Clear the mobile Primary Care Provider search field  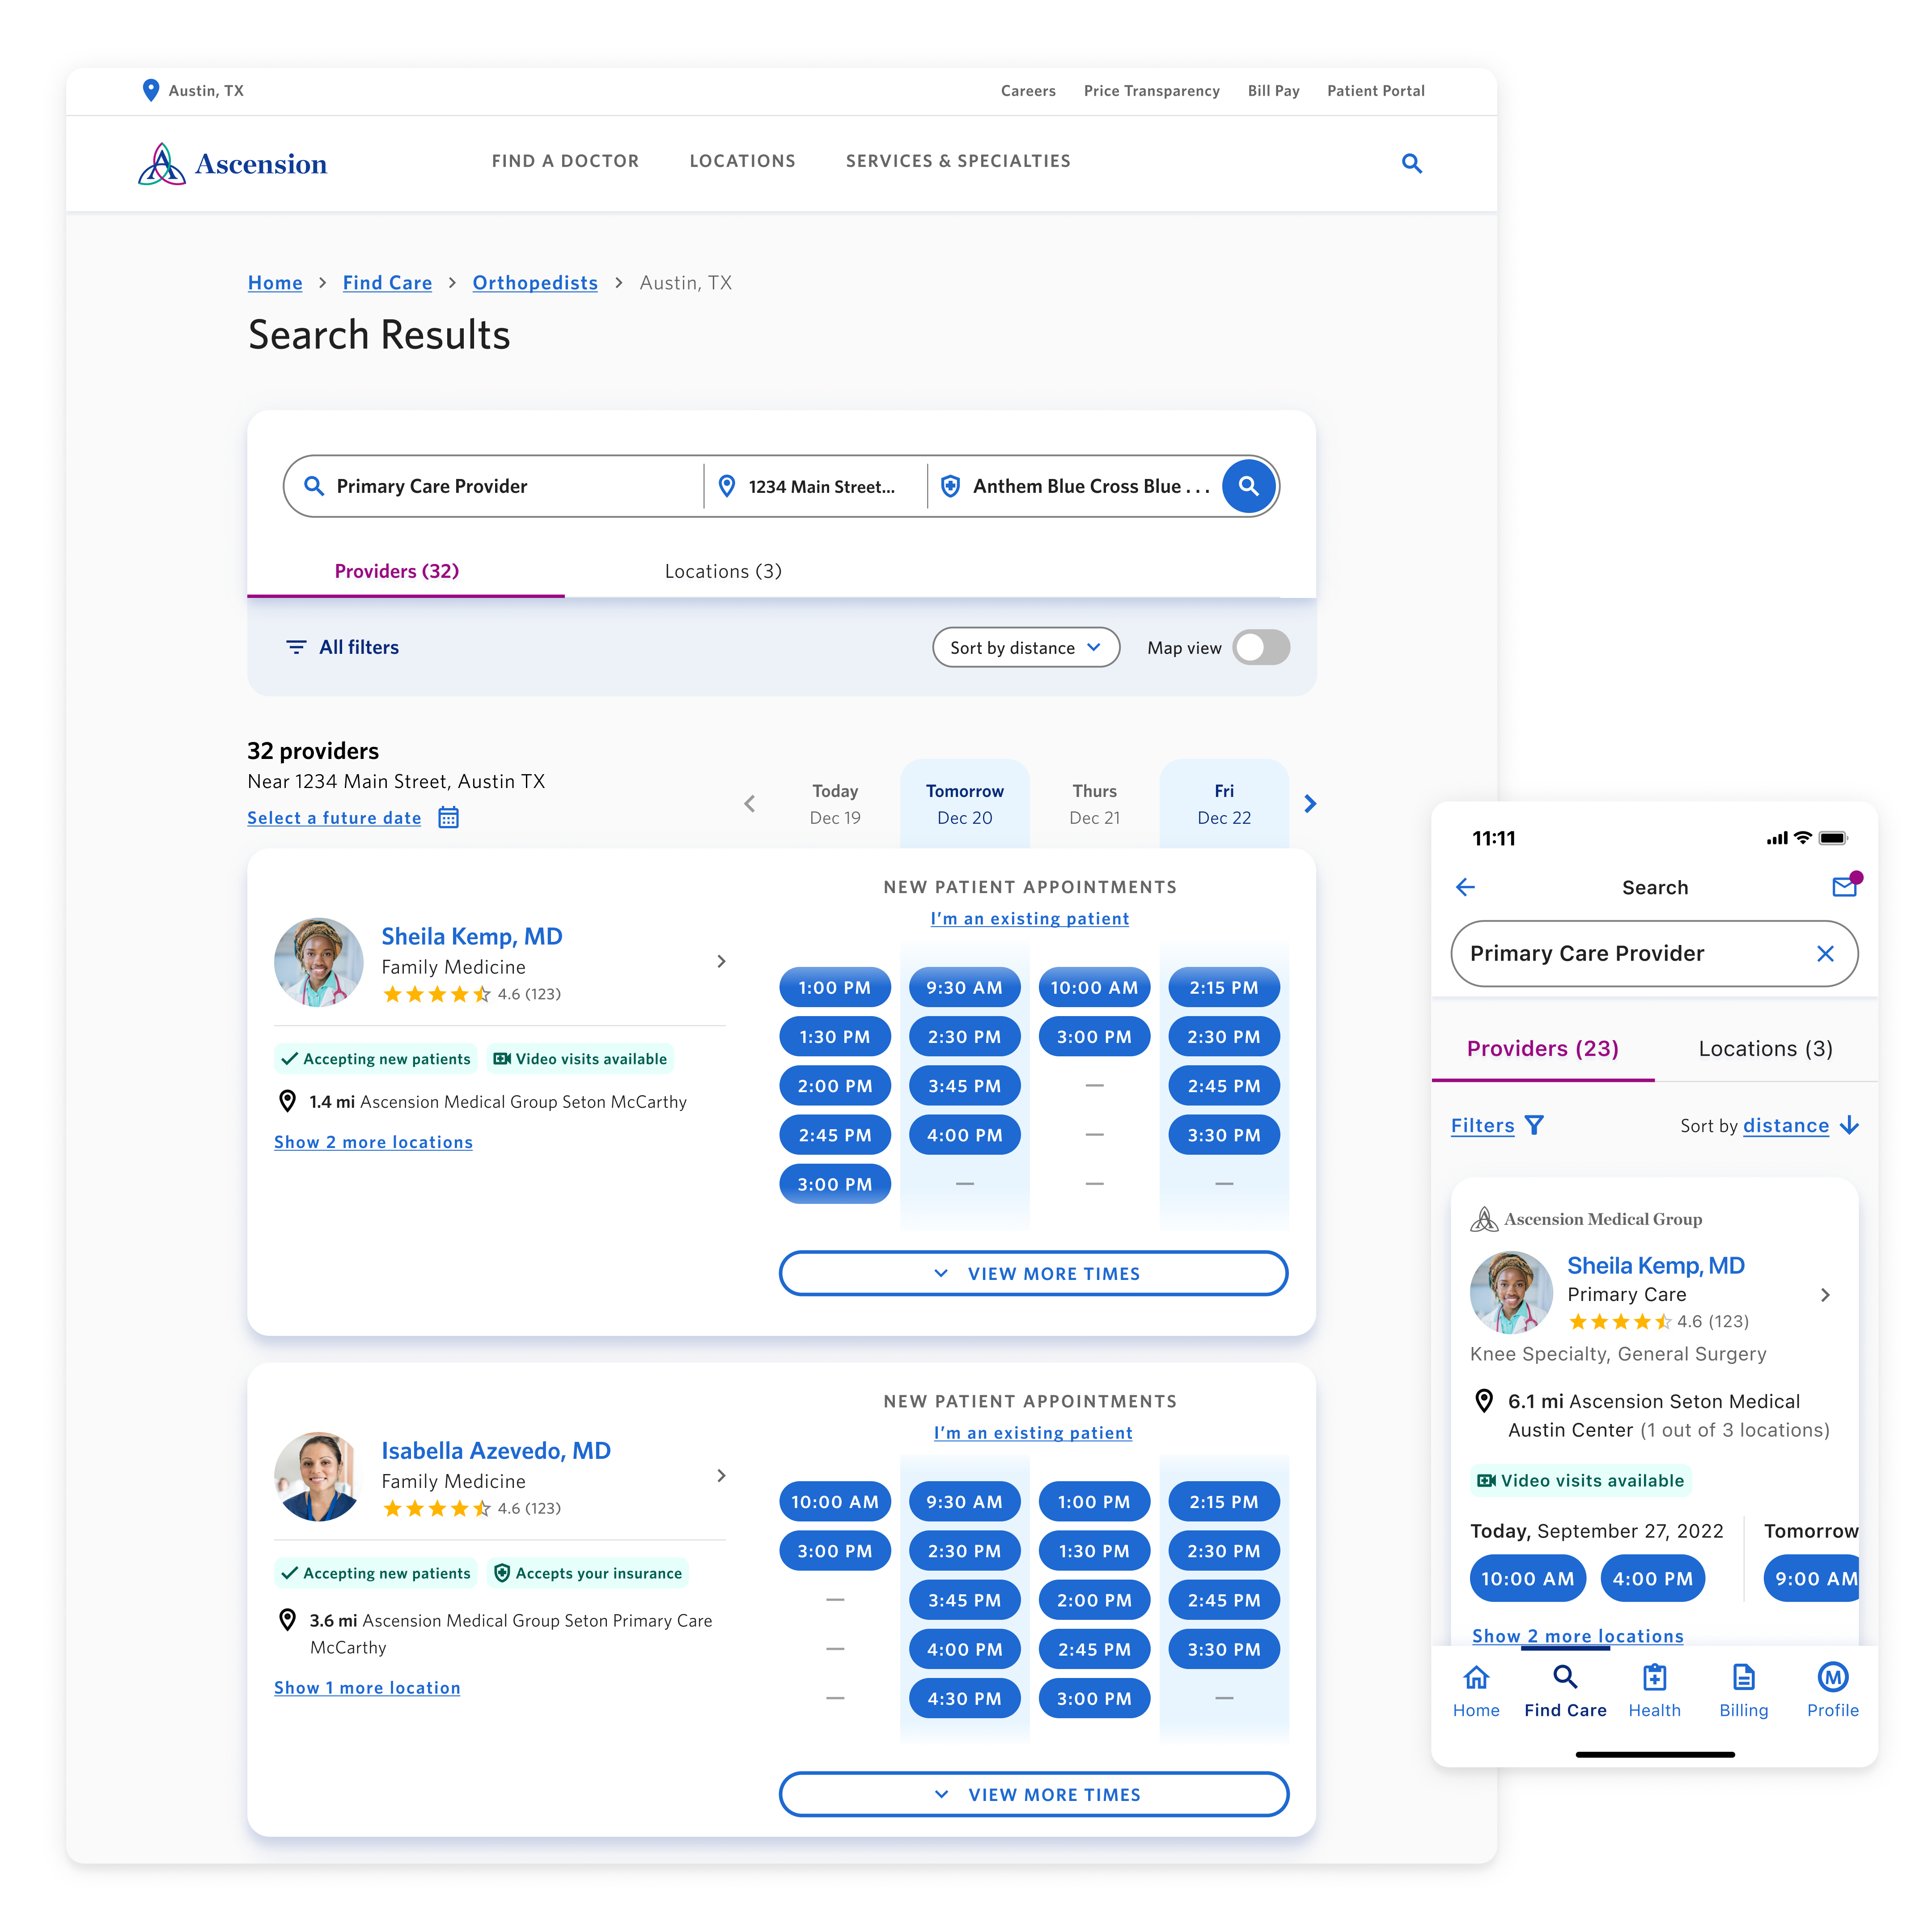pos(1825,954)
